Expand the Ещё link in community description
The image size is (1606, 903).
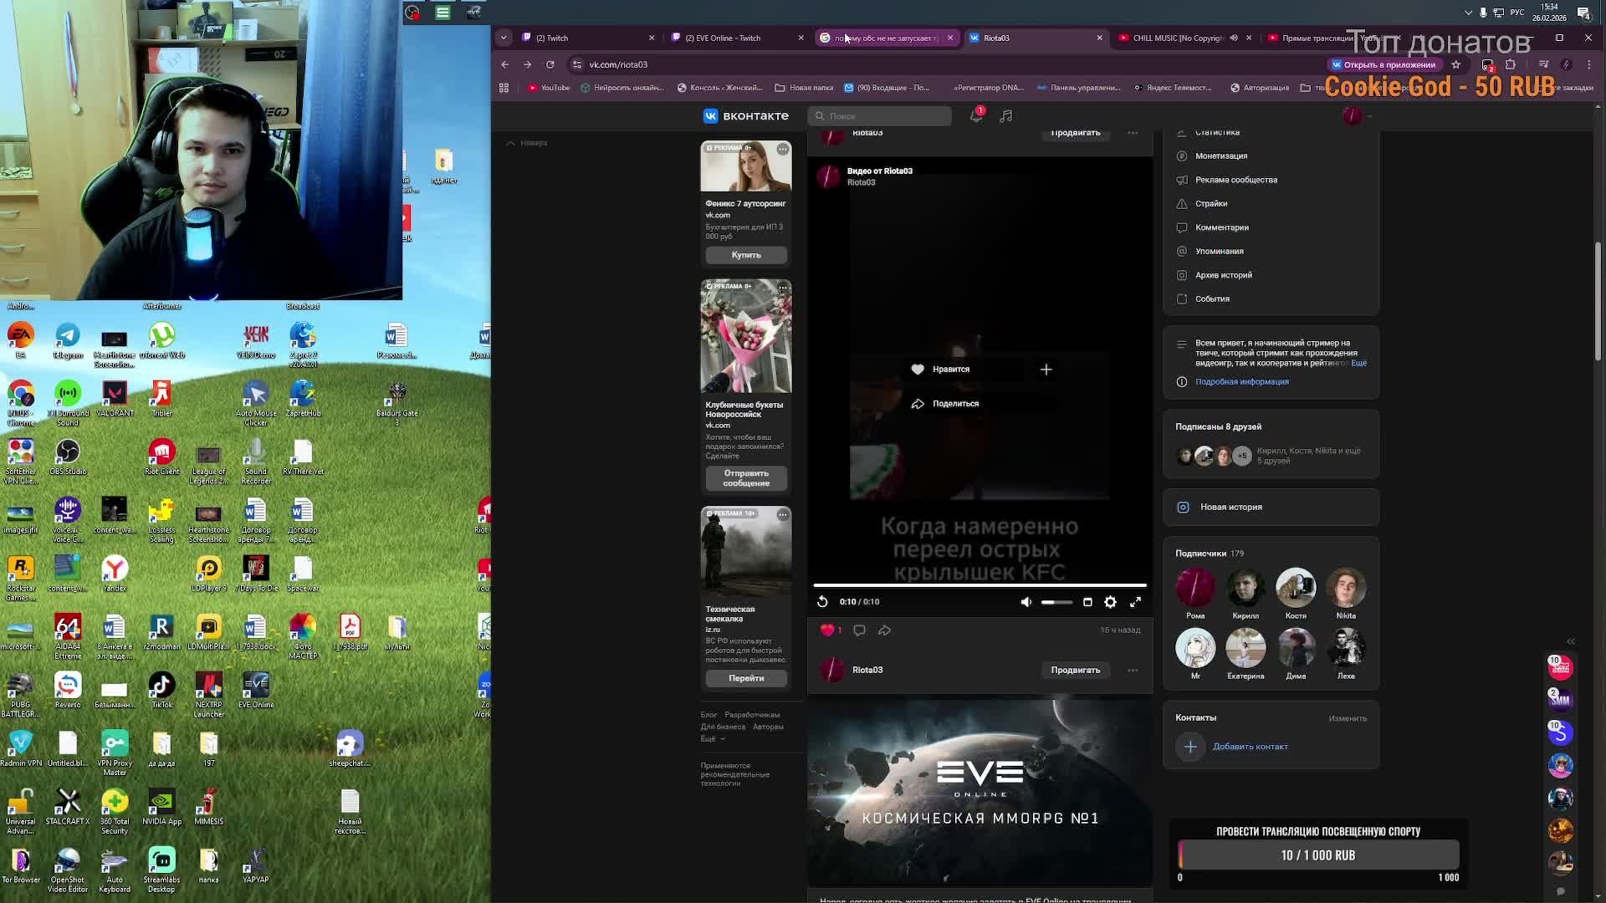point(1358,364)
